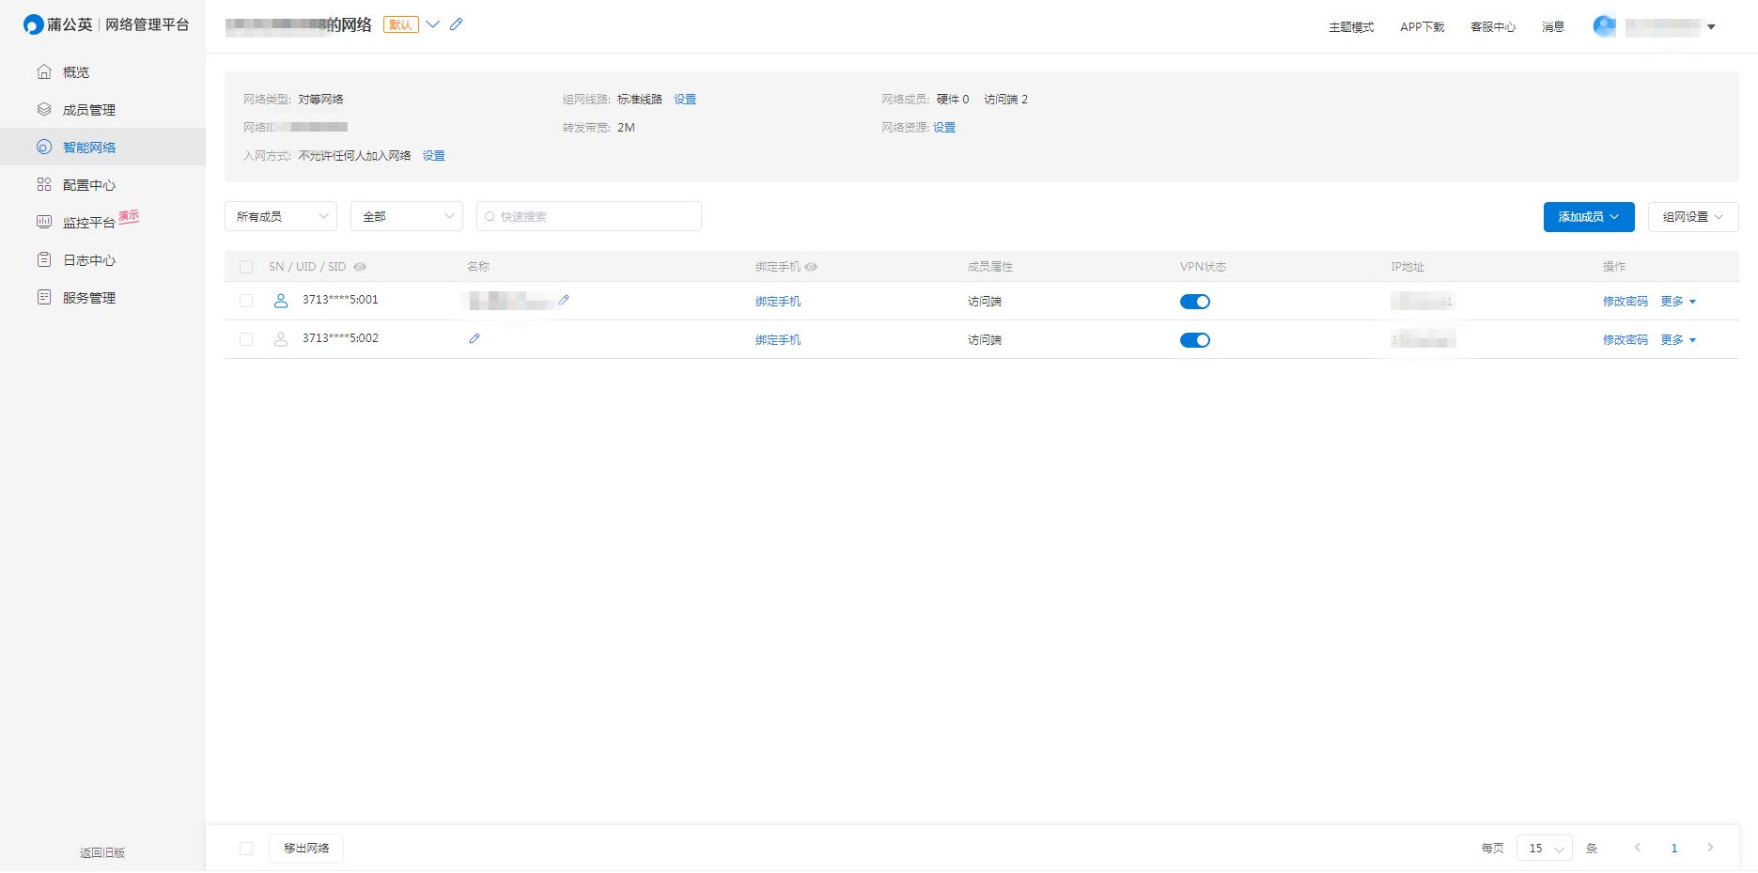Click the user avatar icon in top bar
The width and height of the screenshot is (1758, 873).
(1604, 26)
